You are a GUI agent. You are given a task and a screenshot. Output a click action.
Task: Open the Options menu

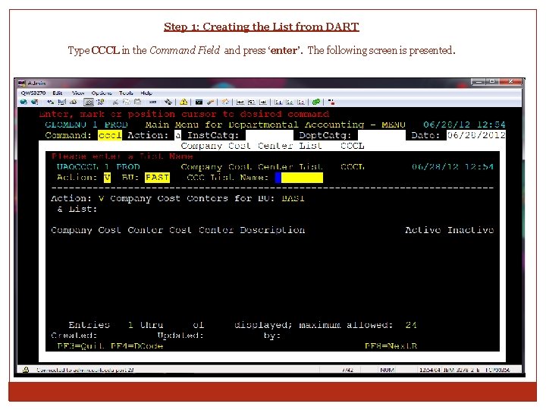point(102,93)
